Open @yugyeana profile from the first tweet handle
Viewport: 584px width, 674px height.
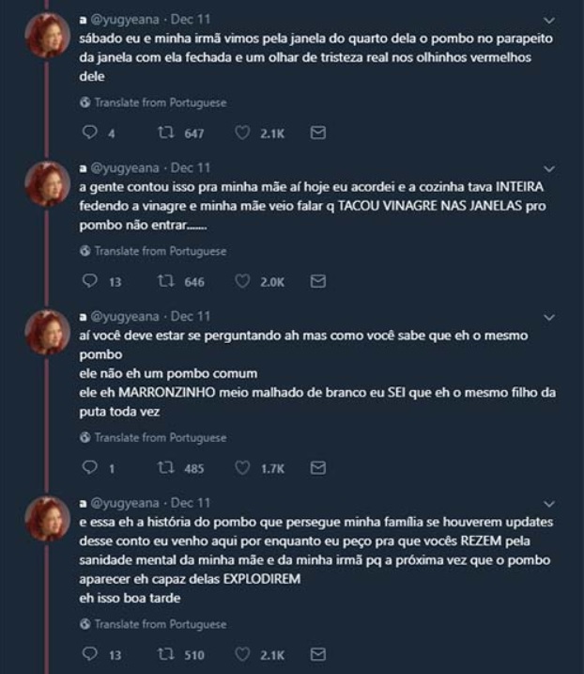click(125, 20)
